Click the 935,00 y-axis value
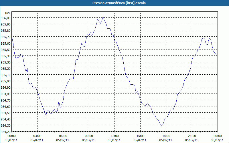The width and height of the screenshot is (229, 143). (5, 81)
